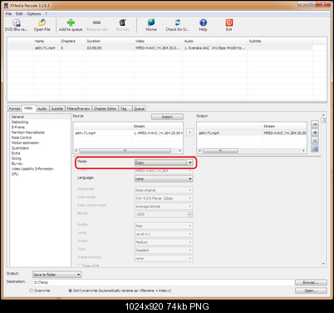Screen dimensions: 334x313
Task: Click the Bitrate spinner arrows
Action: tap(190, 214)
